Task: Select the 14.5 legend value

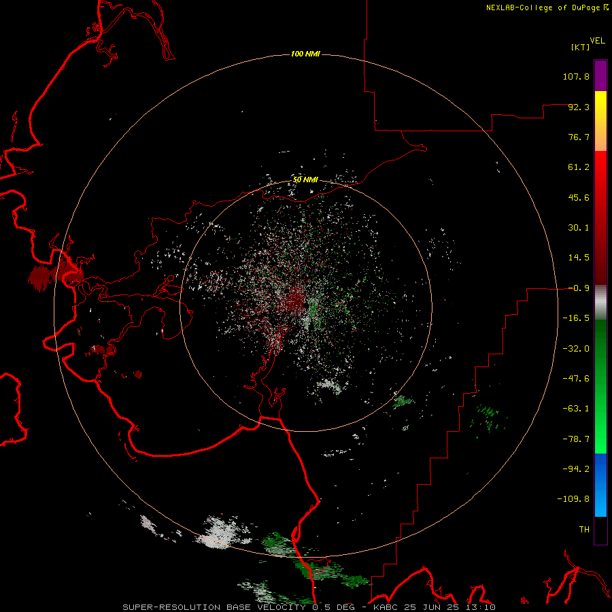Action: pos(579,258)
